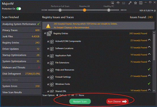Open the menu list icon in title bar
Screen dimensions: 157x107
click(141, 3)
